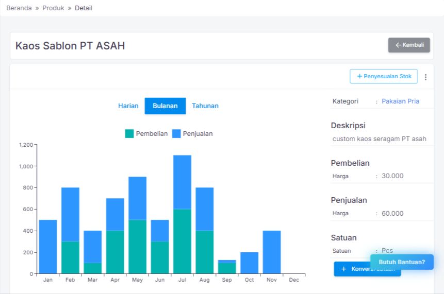The height and width of the screenshot is (294, 444).
Task: Click the Kembali back button
Action: click(409, 45)
